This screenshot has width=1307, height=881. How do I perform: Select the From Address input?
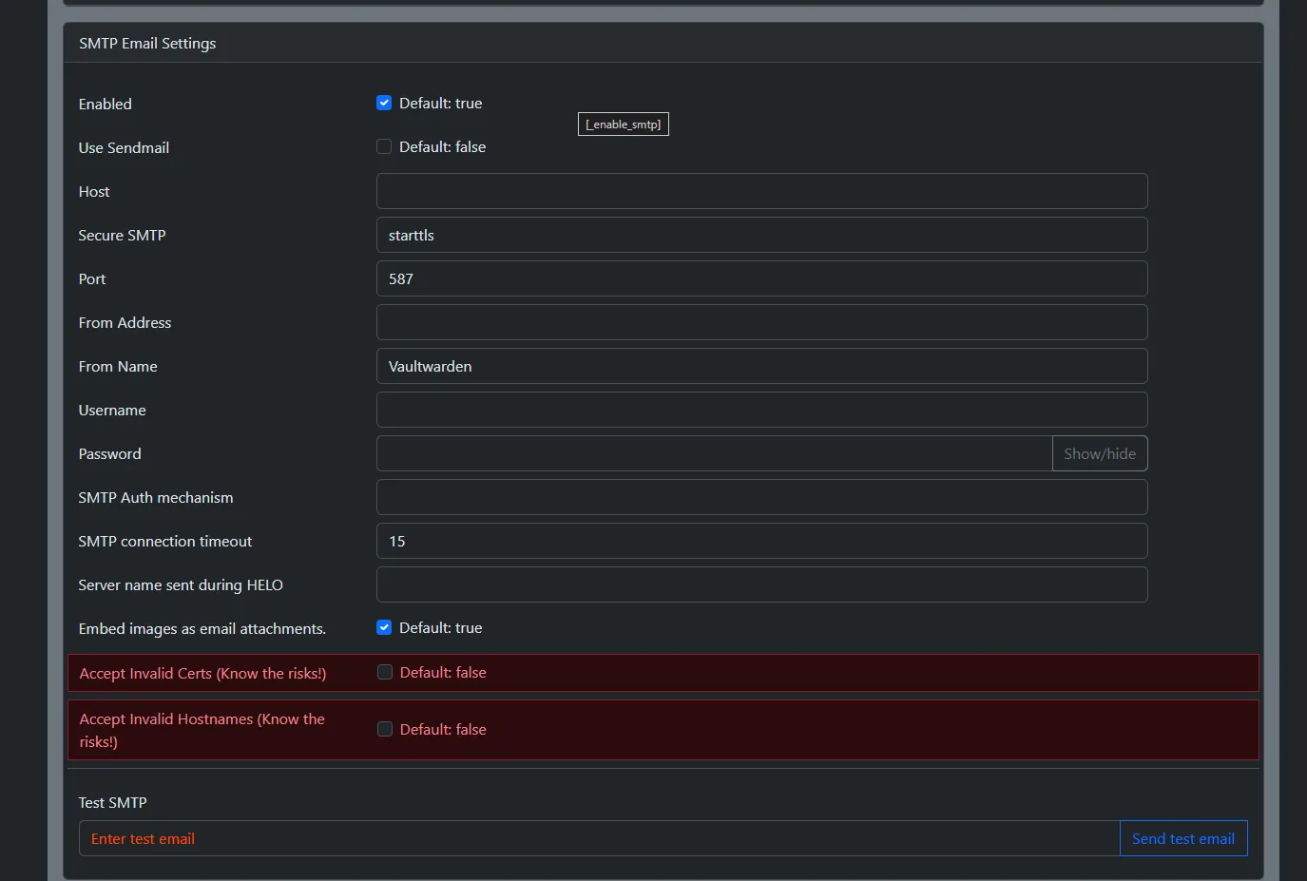tap(761, 322)
